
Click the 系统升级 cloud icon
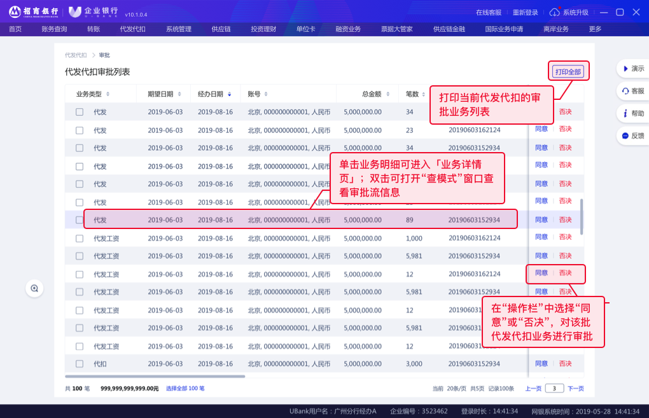point(554,13)
